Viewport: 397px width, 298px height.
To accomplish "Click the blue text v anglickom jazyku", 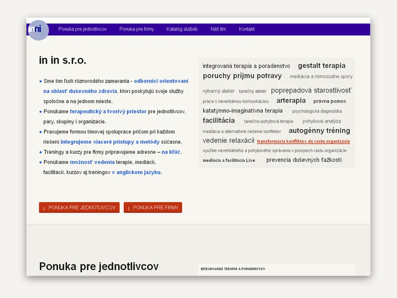I will click(x=136, y=172).
